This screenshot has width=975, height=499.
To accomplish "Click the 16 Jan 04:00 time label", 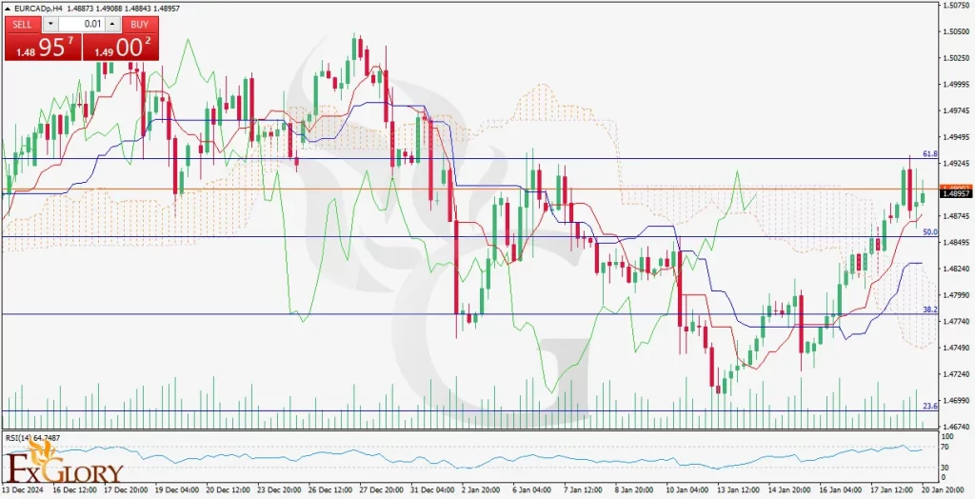I will pos(841,489).
